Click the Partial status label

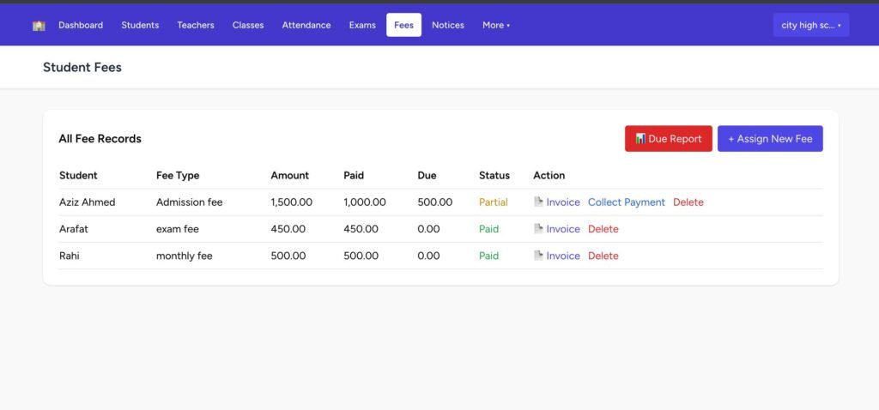pos(494,202)
